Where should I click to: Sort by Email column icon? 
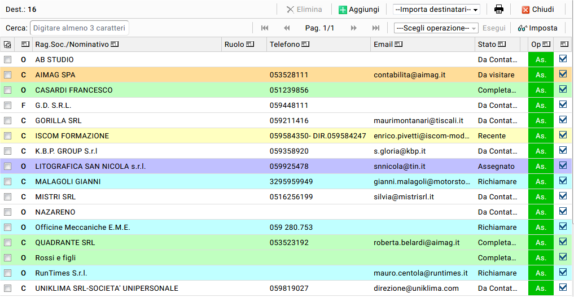[398, 44]
